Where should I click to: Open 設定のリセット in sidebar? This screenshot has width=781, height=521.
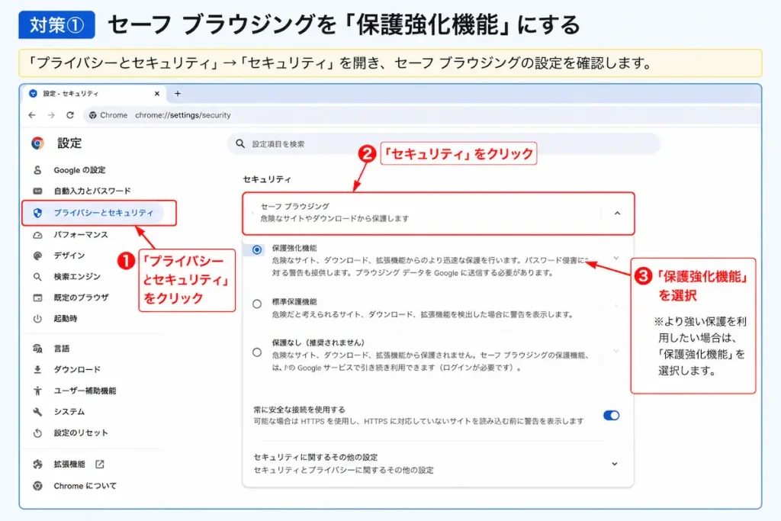click(x=81, y=433)
